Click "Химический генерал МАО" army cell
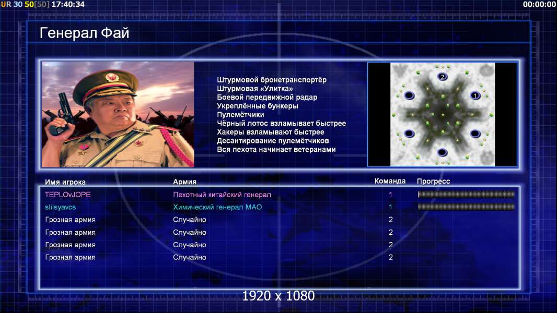 pyautogui.click(x=217, y=207)
